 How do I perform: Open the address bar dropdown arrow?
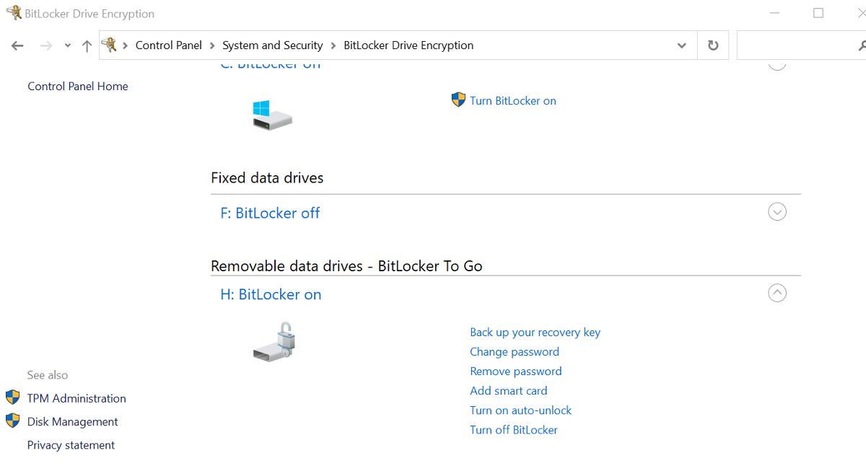[681, 45]
